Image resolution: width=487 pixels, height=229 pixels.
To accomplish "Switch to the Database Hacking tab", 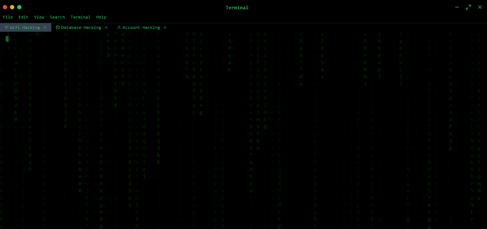I will click(81, 27).
